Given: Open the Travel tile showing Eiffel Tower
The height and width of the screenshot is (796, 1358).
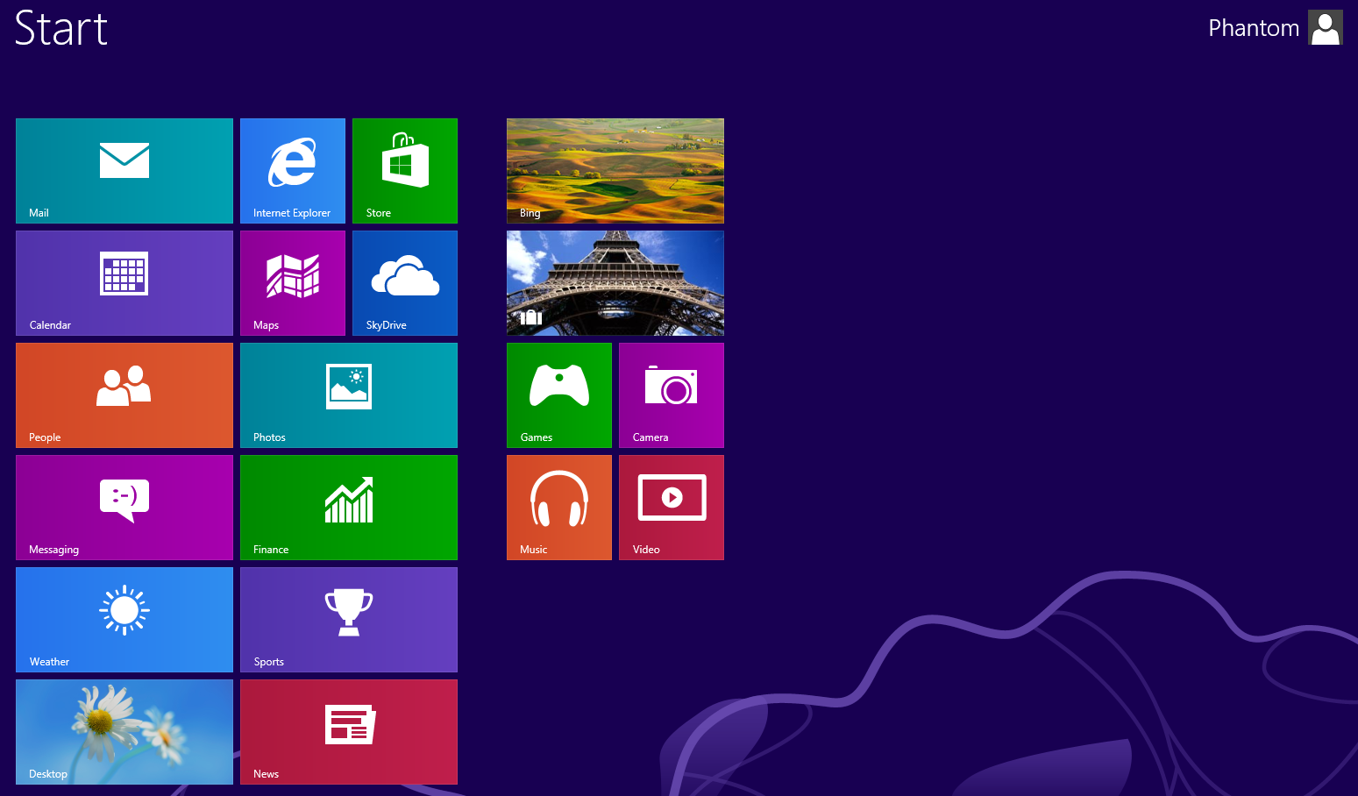Looking at the screenshot, I should point(615,283).
